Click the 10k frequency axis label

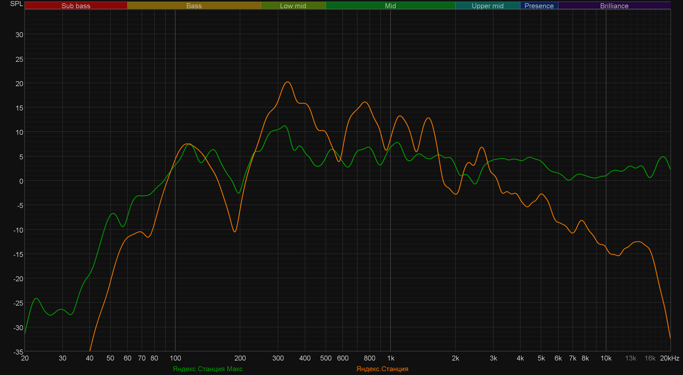click(606, 358)
